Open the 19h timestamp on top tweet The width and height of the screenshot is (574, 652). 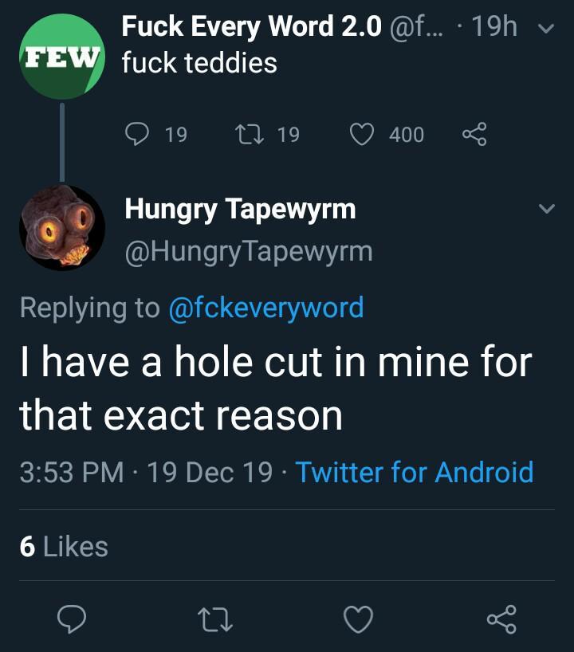(x=494, y=27)
